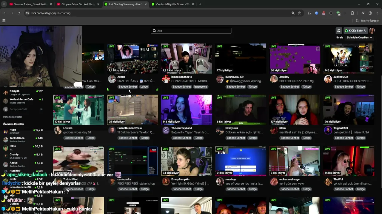Screen dimensions: 382x214
Task: Click the Türkçe tag on the TolgaARACI card
Action: click(361, 138)
